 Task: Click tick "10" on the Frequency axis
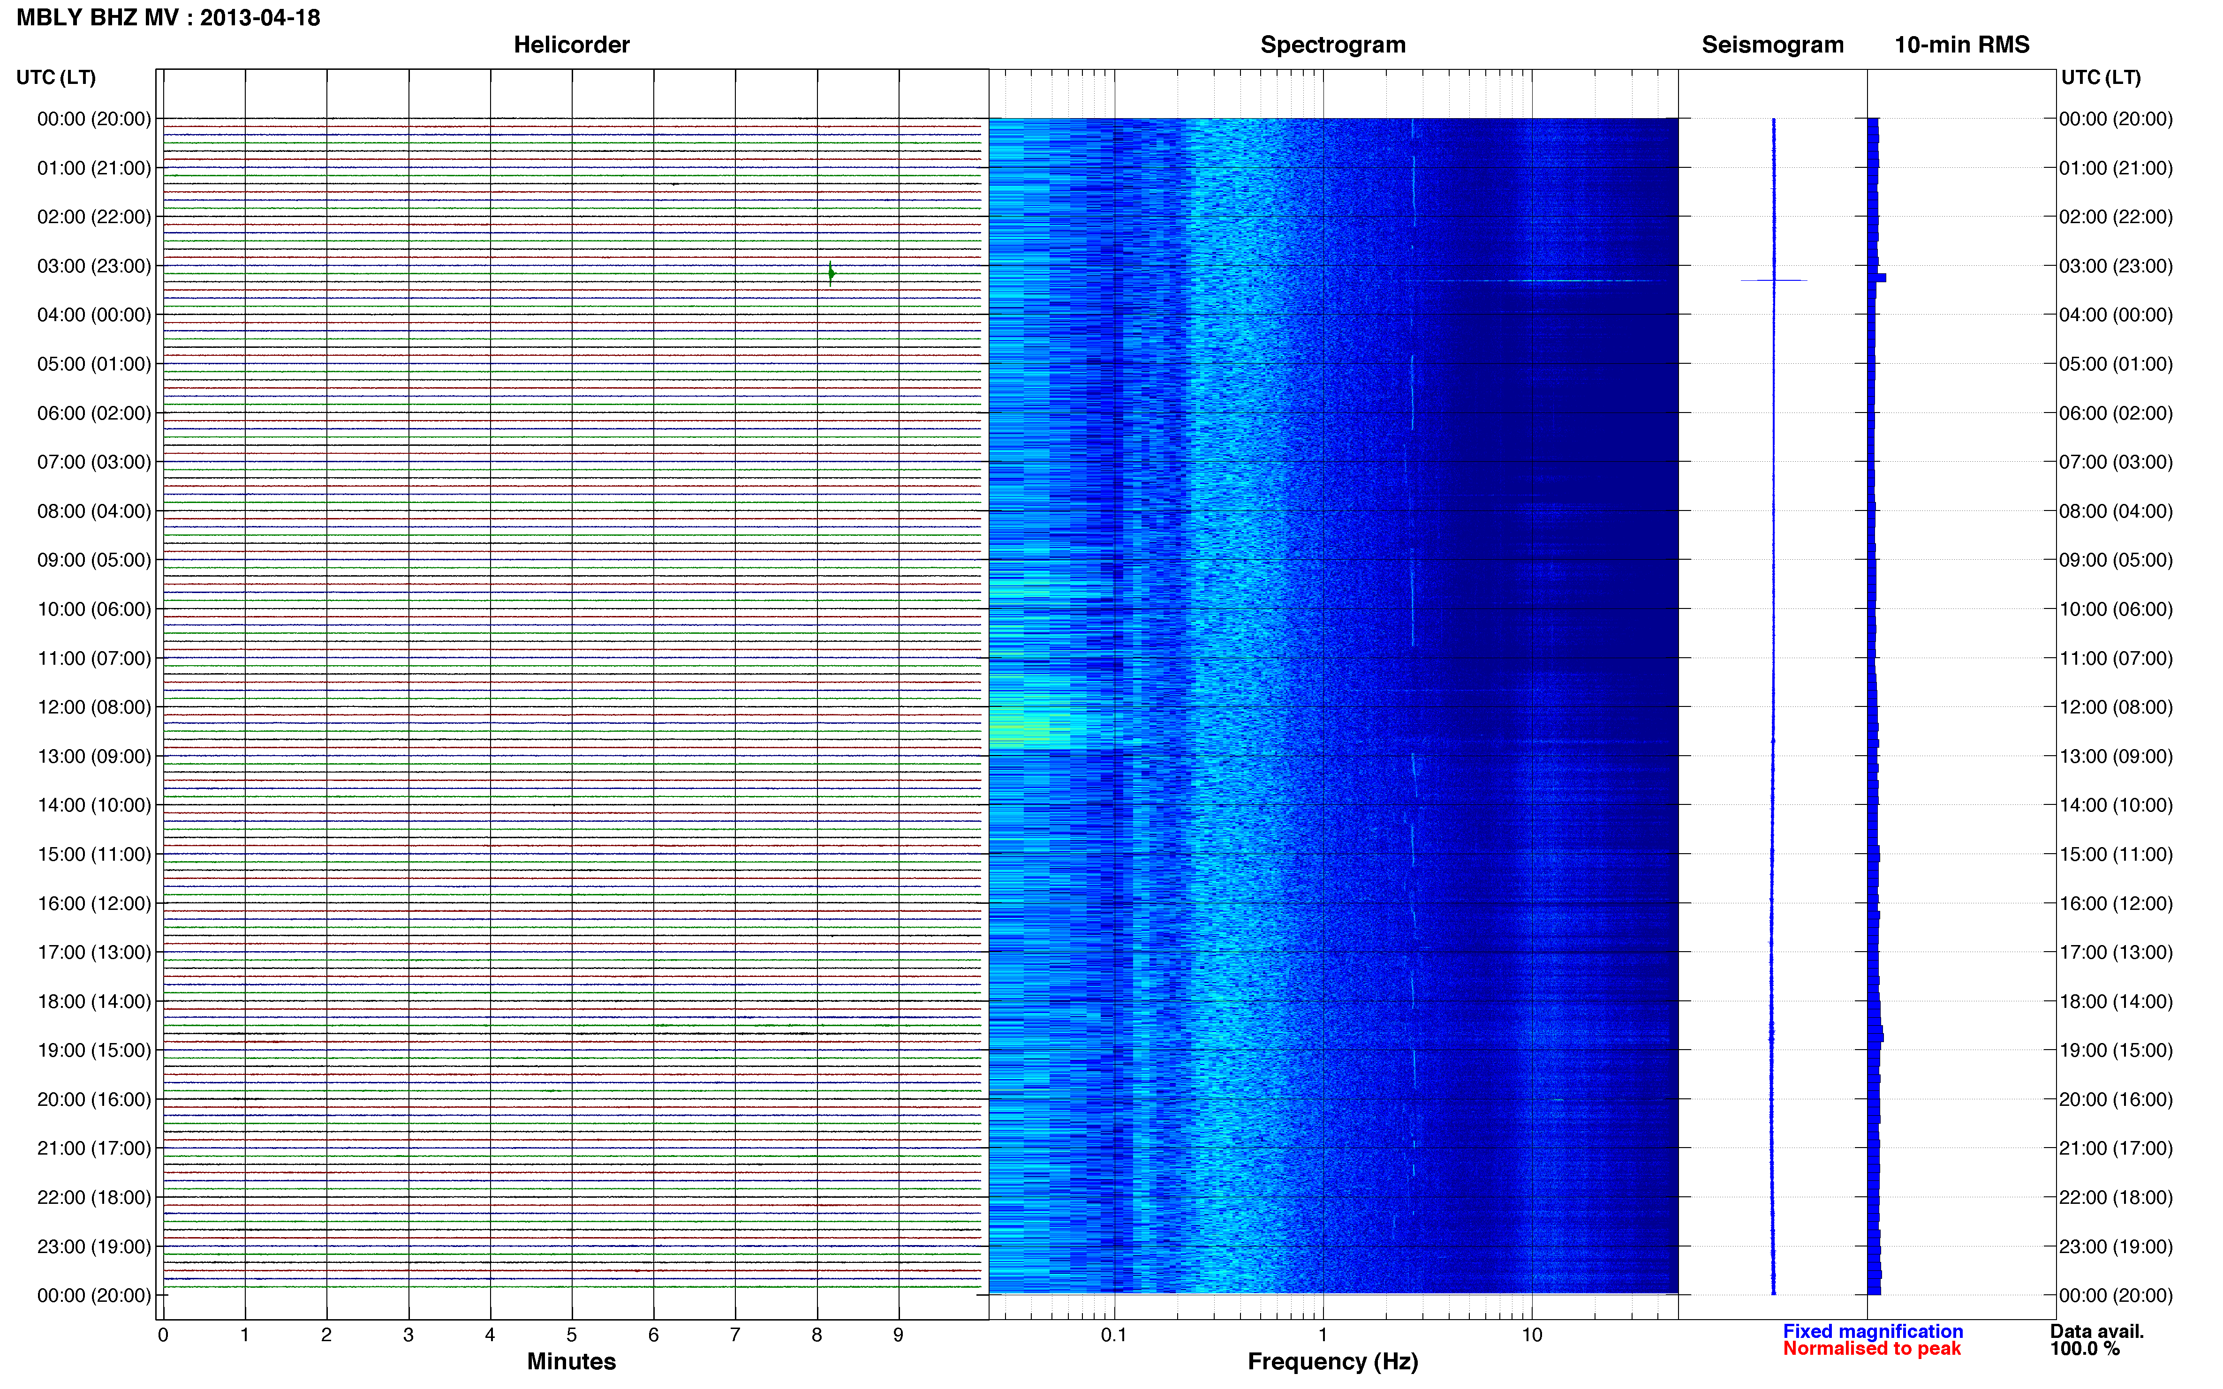[1532, 1335]
